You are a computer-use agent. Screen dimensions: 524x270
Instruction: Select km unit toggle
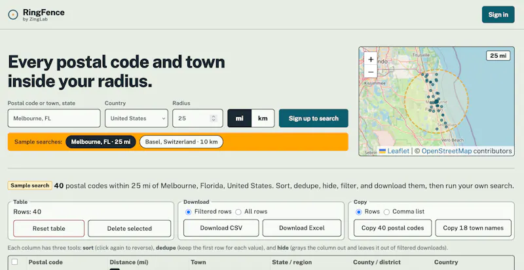coord(263,119)
